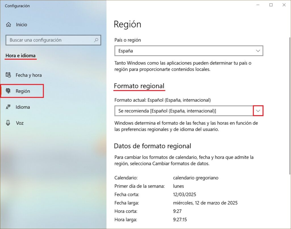Click the search magnifier icon
This screenshot has height=229, width=291.
[x=97, y=40]
